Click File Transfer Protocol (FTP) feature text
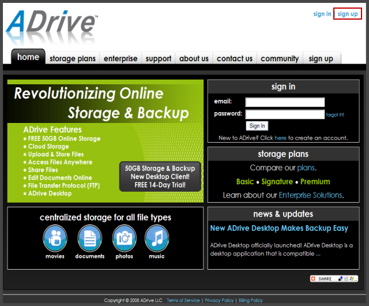 pyautogui.click(x=64, y=185)
